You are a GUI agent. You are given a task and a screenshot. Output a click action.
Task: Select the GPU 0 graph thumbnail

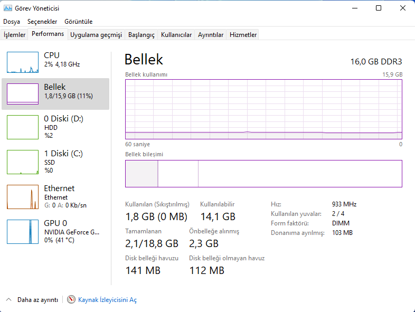click(23, 231)
